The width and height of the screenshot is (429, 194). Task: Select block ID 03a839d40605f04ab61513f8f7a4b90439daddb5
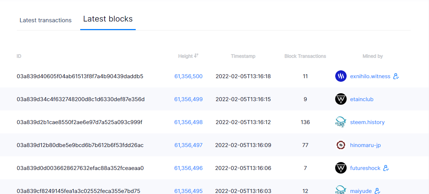click(x=80, y=76)
